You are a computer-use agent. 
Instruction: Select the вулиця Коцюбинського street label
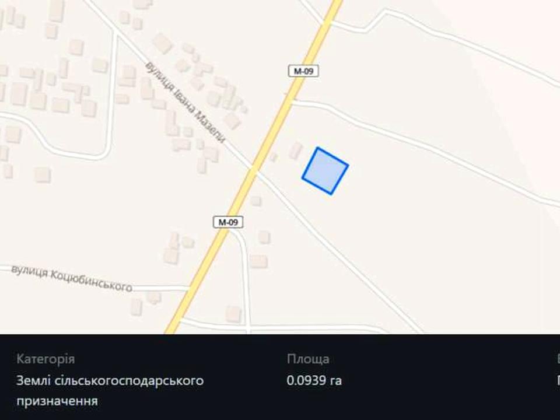click(x=72, y=278)
